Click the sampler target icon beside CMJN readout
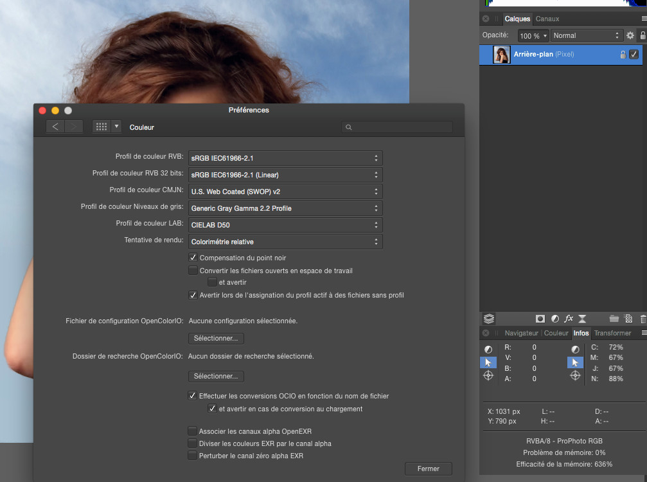The width and height of the screenshot is (647, 482). pos(575,375)
